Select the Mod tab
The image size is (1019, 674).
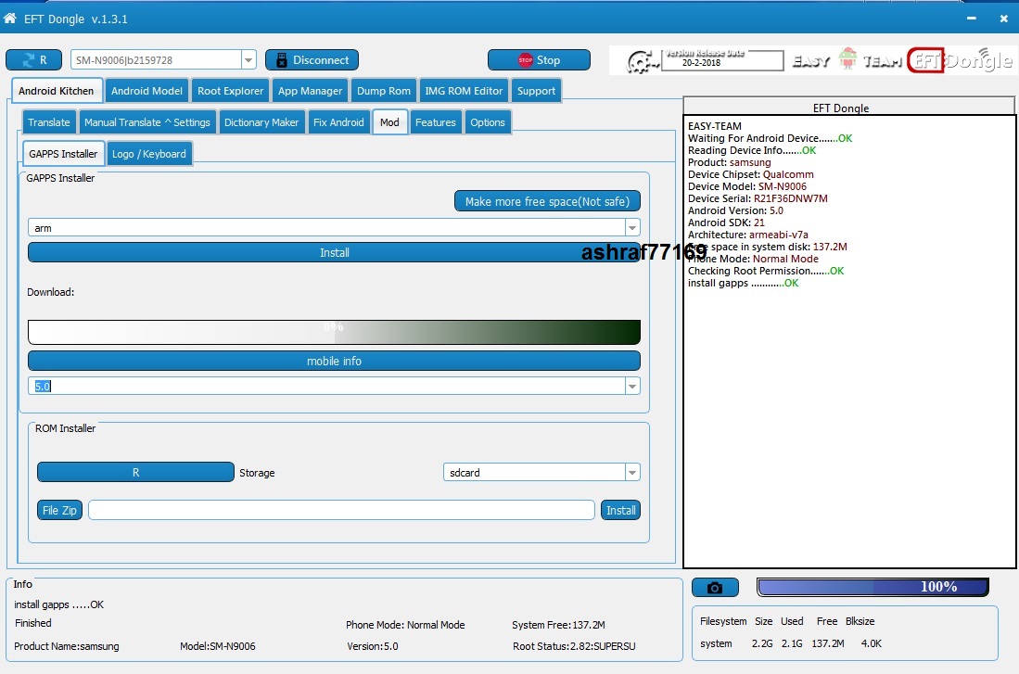pyautogui.click(x=390, y=122)
